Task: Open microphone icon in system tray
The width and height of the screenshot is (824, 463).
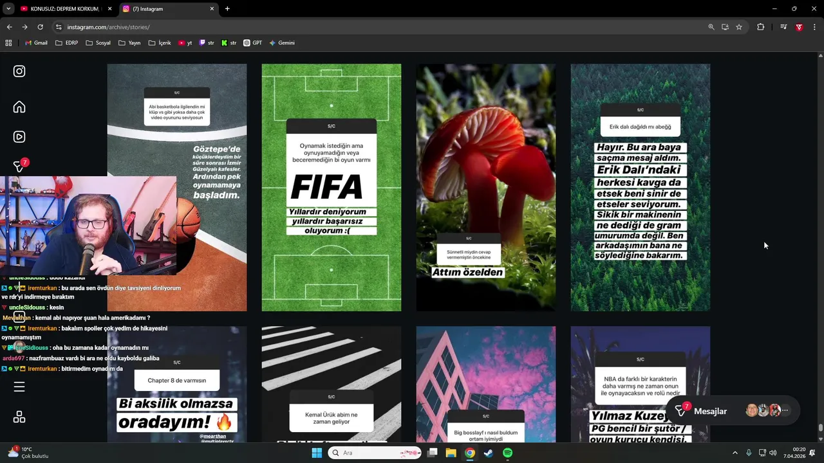Action: 749,453
